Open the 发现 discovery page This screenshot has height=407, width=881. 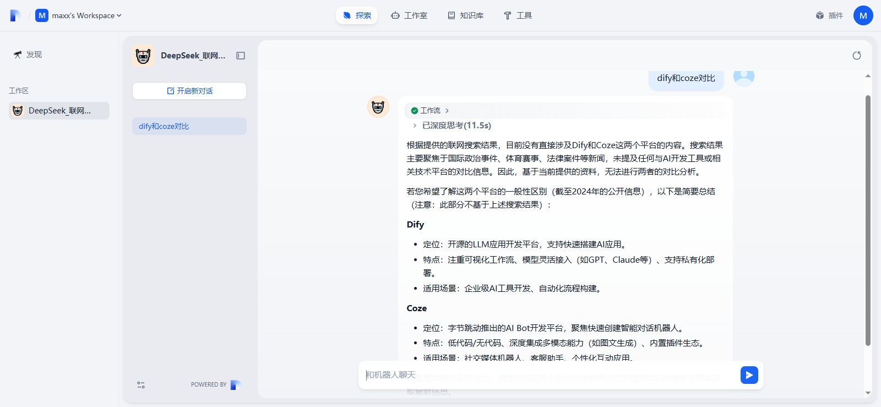(28, 55)
